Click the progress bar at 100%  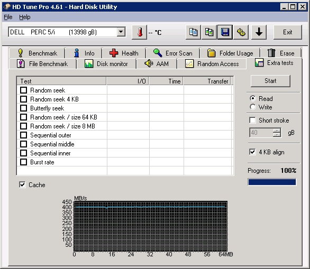point(272,182)
